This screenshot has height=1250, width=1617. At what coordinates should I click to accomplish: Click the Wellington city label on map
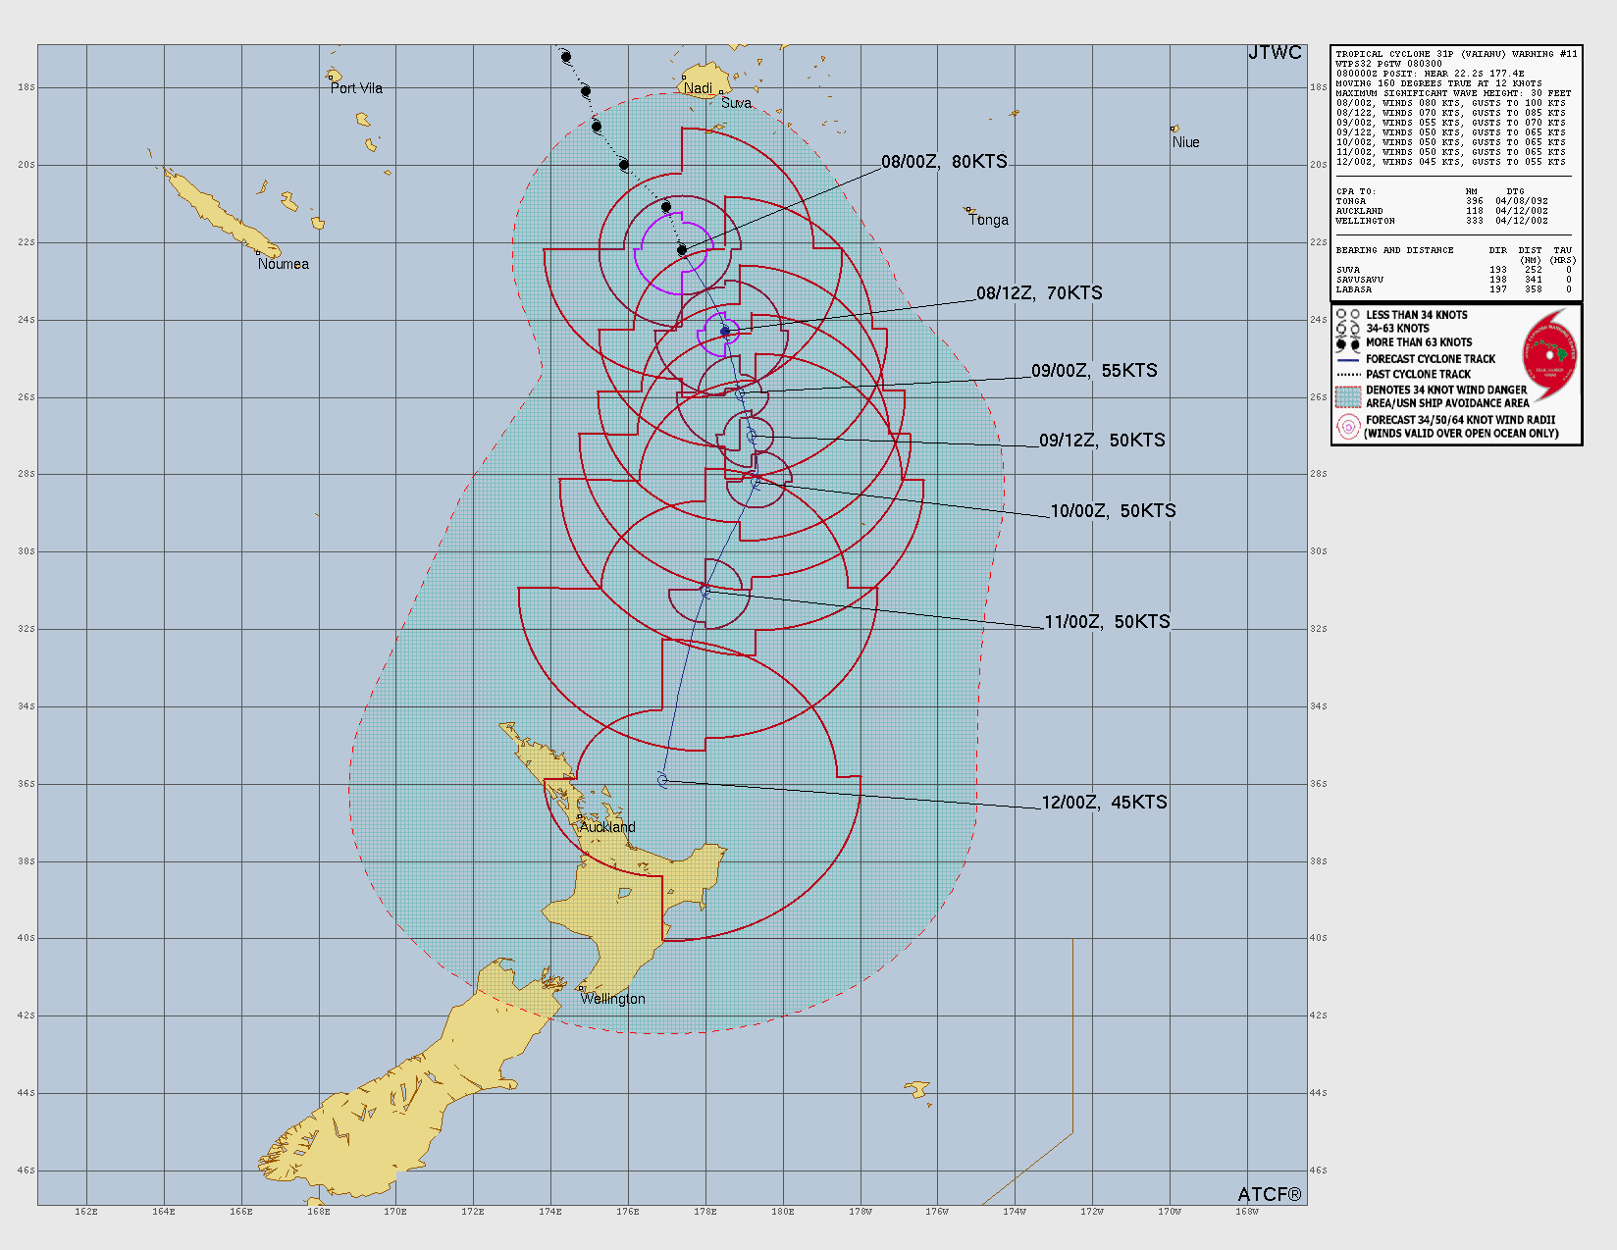coord(612,999)
